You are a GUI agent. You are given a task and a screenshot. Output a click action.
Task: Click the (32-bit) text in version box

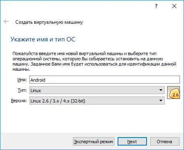[x=78, y=101]
